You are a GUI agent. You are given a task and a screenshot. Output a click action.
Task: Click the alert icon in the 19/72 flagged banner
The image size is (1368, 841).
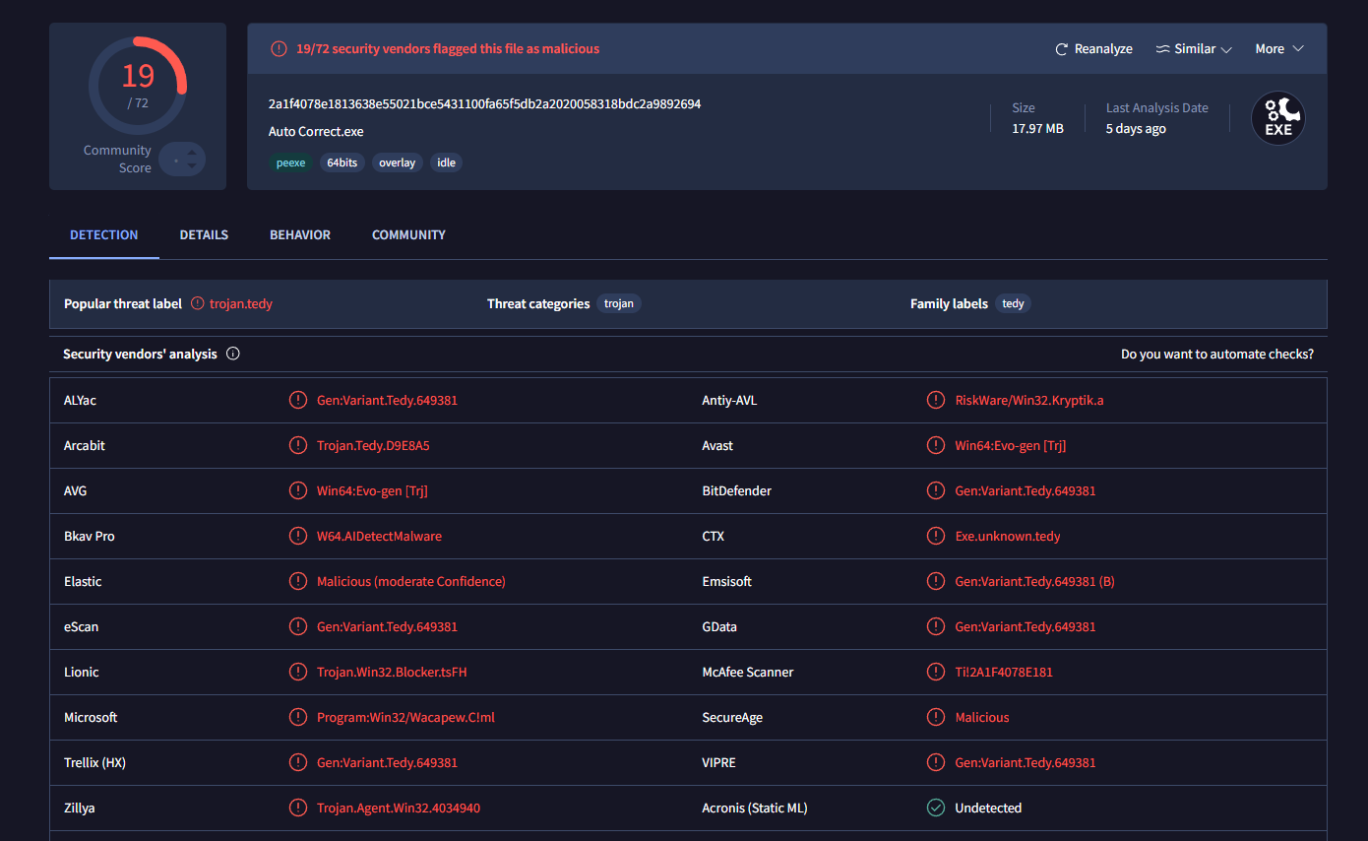coord(279,49)
